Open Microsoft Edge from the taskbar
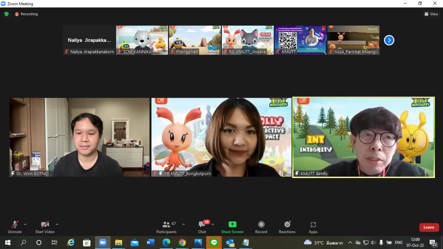The width and height of the screenshot is (443, 249). [166, 242]
